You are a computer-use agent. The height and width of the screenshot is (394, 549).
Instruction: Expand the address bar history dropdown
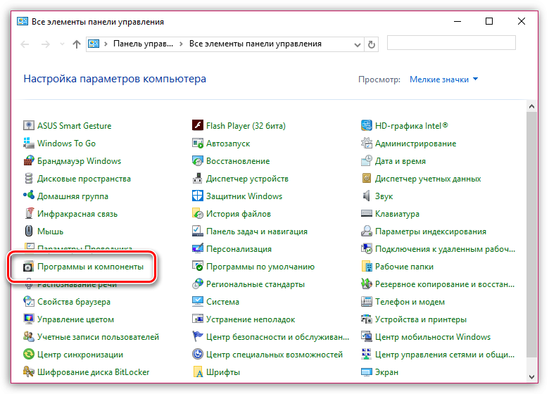357,44
